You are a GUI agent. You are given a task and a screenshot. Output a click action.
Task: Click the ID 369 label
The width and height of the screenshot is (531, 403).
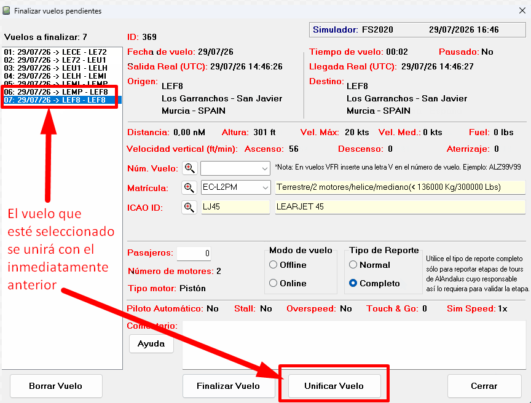pyautogui.click(x=141, y=37)
